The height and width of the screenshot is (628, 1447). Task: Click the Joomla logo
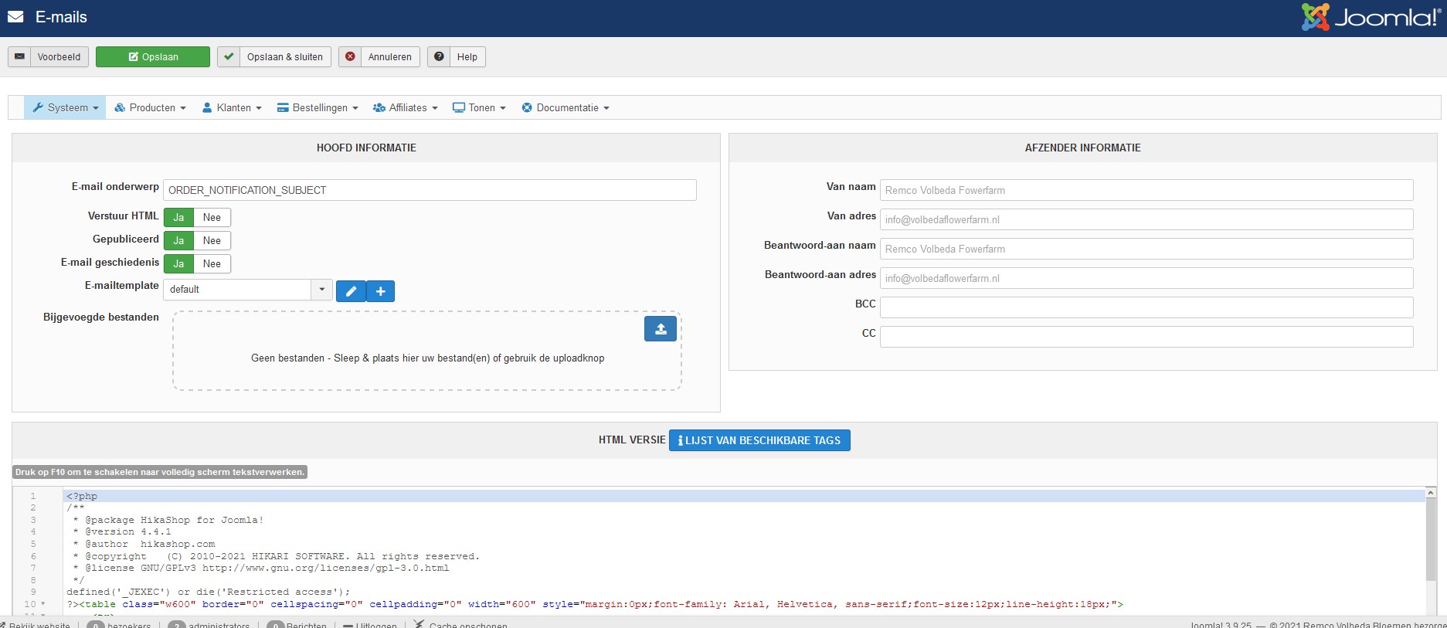pos(1370,17)
